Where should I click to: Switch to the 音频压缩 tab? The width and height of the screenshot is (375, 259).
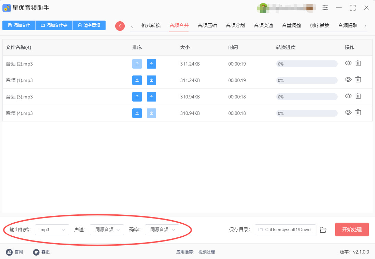click(207, 25)
